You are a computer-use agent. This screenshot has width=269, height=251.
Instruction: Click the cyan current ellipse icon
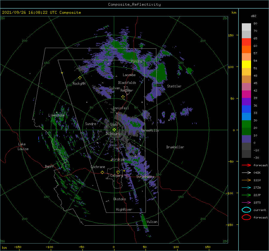tap(246, 210)
